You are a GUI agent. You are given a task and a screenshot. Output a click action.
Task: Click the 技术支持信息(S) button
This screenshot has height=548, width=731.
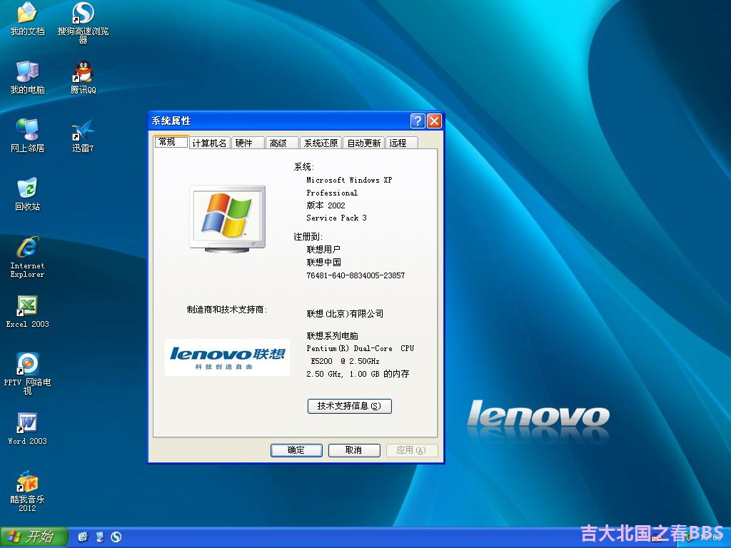coord(349,406)
